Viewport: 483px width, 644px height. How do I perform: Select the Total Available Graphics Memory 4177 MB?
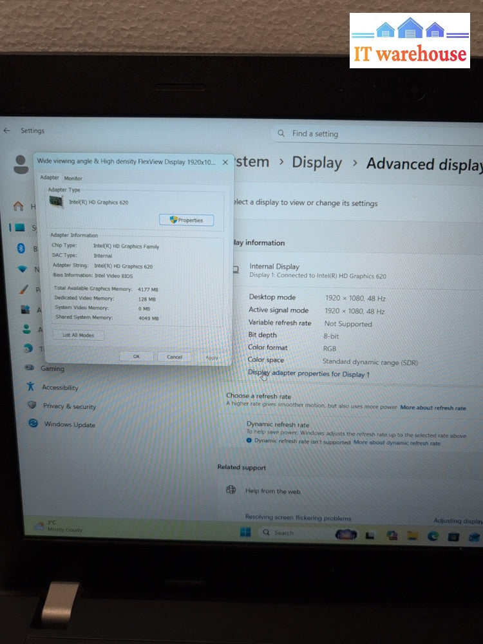(148, 290)
